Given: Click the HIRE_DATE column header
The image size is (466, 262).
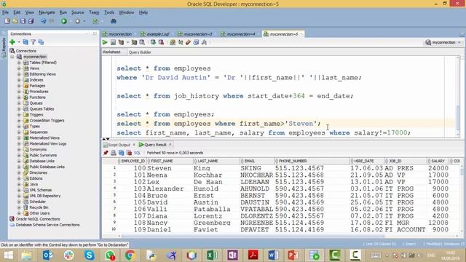Looking at the screenshot, I should (366, 161).
